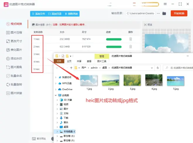The height and width of the screenshot is (143, 193).
Task: Click the 添加文件 (Add File) button
Action: 39,14
